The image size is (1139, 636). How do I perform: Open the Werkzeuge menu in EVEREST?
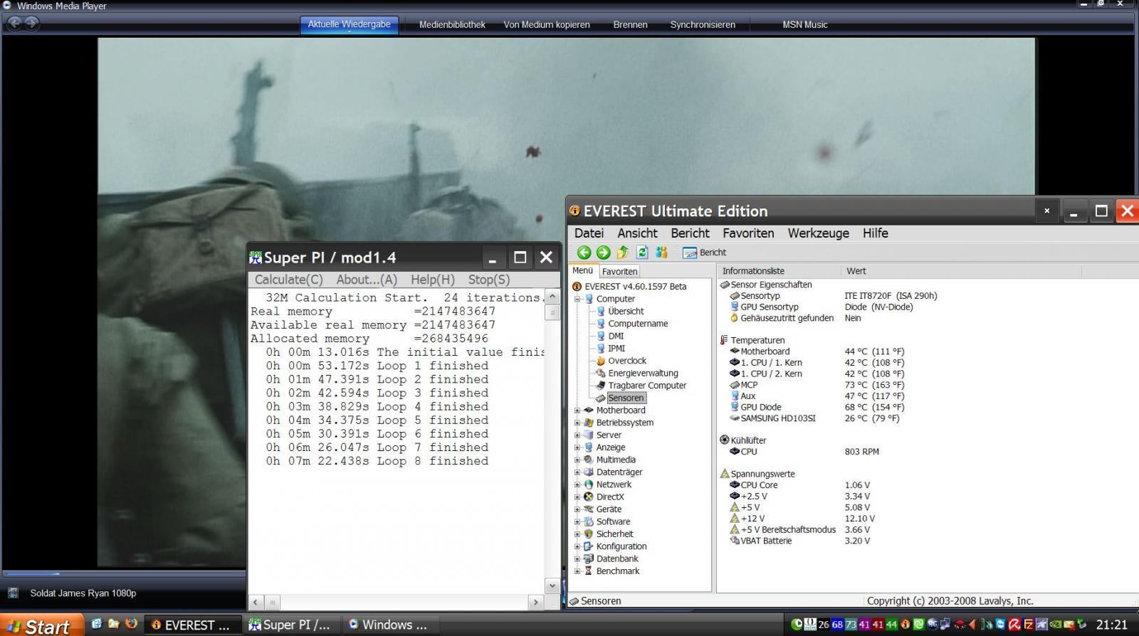[818, 233]
